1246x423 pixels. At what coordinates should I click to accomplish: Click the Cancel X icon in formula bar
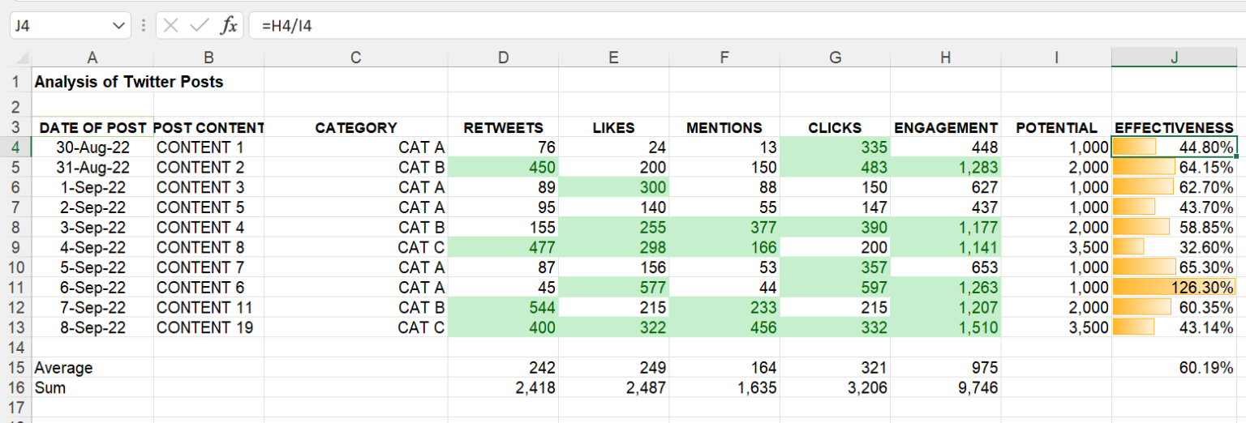(x=170, y=26)
